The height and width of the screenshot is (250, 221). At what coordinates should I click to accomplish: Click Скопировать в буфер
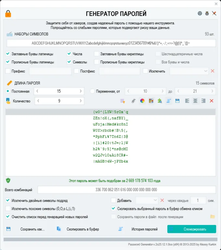pos(83,229)
